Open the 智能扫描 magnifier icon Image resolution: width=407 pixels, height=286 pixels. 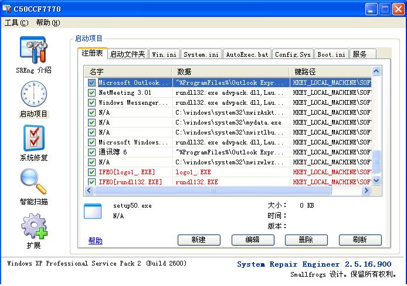click(33, 181)
